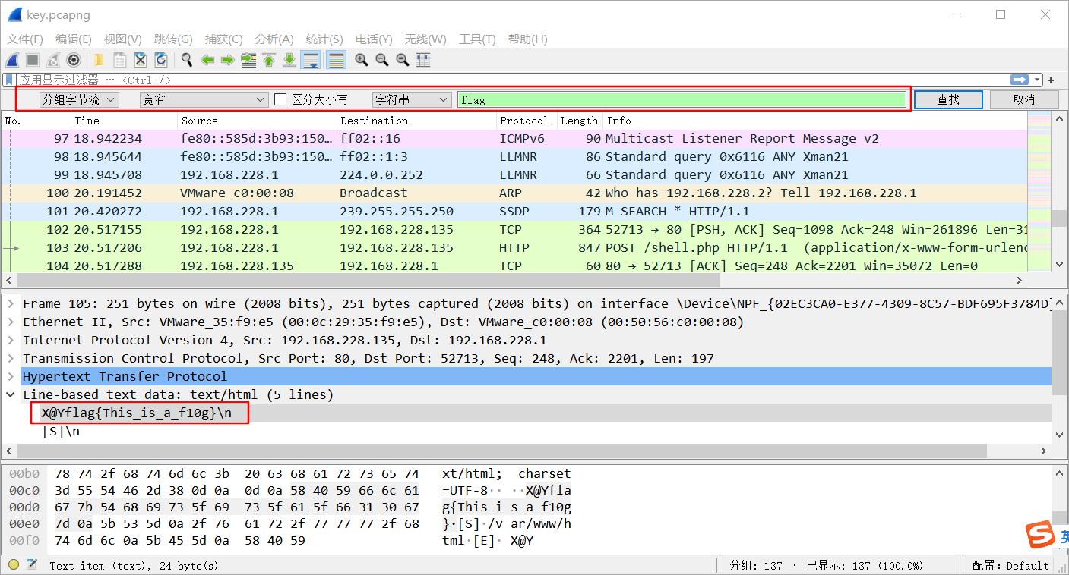Open the 文件(F) menu
The height and width of the screenshot is (575, 1069).
pos(26,39)
